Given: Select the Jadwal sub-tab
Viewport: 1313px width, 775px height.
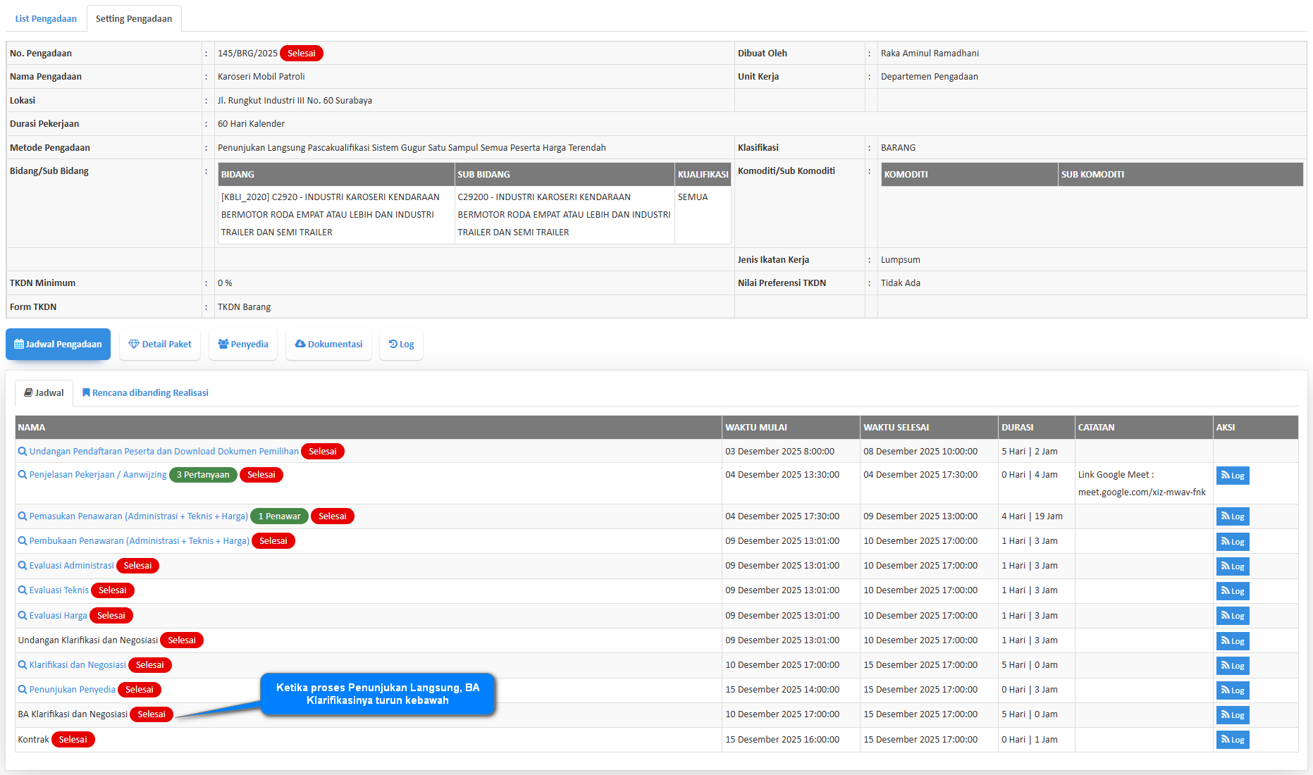Looking at the screenshot, I should point(44,393).
